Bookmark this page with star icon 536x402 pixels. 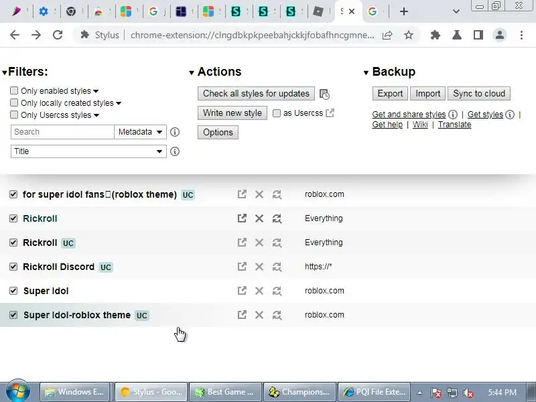coord(409,35)
